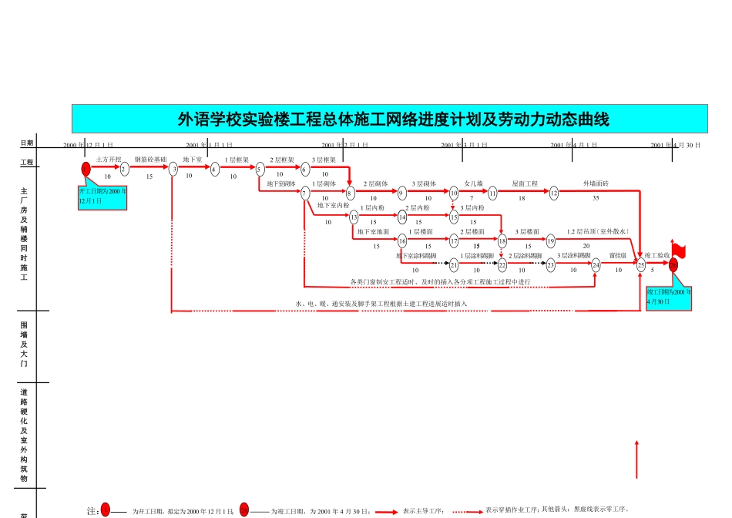
Task: Click the red completion flag icon
Action: tap(679, 250)
